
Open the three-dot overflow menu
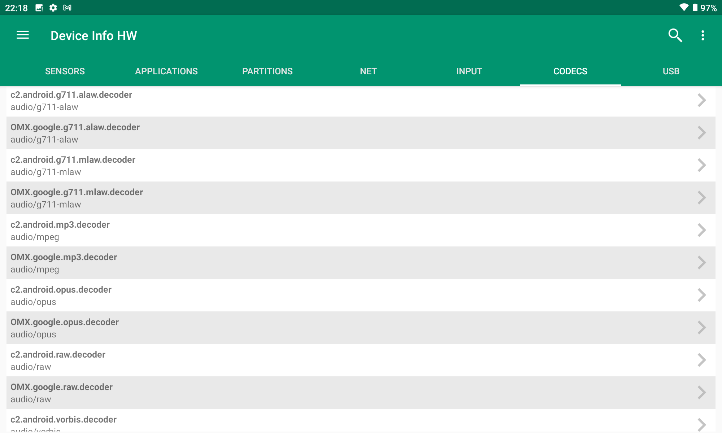tap(703, 35)
